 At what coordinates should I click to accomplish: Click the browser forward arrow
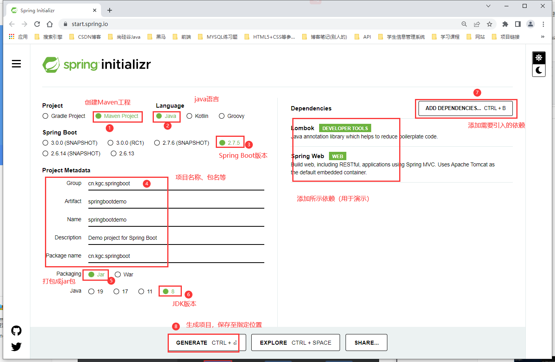tap(24, 24)
